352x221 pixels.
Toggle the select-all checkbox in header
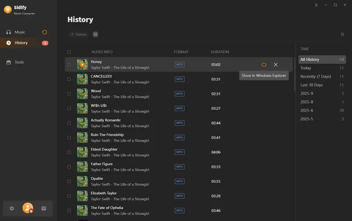[69, 52]
